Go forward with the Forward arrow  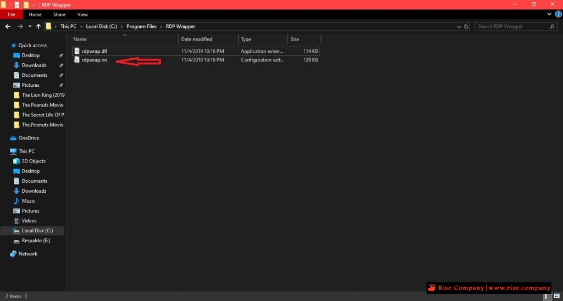pos(20,26)
